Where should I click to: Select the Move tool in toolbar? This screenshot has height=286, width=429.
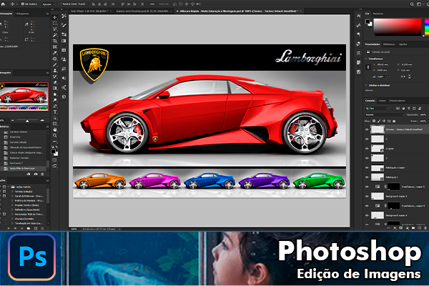click(x=55, y=17)
